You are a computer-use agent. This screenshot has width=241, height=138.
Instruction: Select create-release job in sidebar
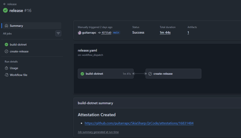19,51
